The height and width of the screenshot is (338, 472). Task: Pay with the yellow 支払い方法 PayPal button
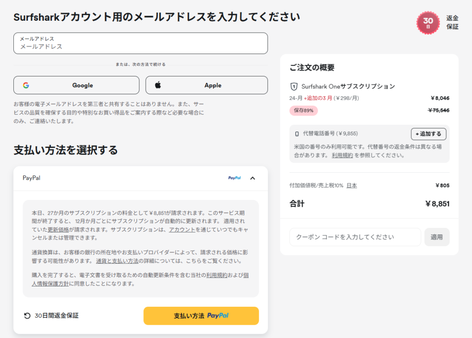[x=201, y=316]
